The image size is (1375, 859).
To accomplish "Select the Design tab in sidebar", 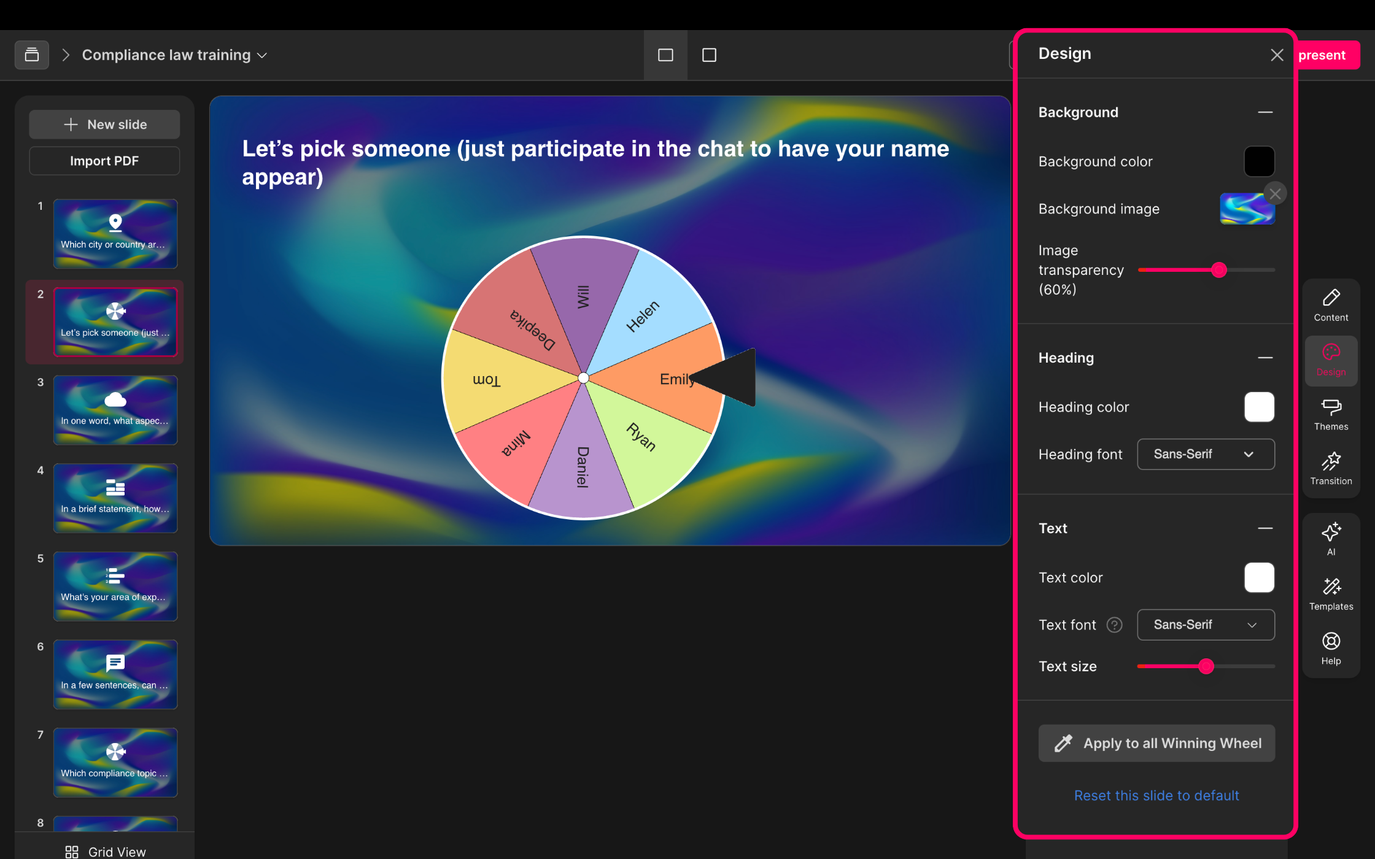I will 1331,360.
